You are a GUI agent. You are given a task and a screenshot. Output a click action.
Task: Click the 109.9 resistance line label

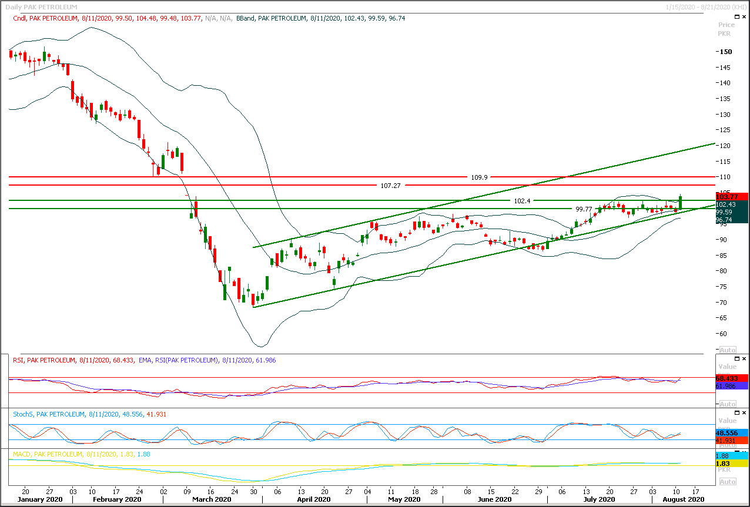pyautogui.click(x=479, y=176)
